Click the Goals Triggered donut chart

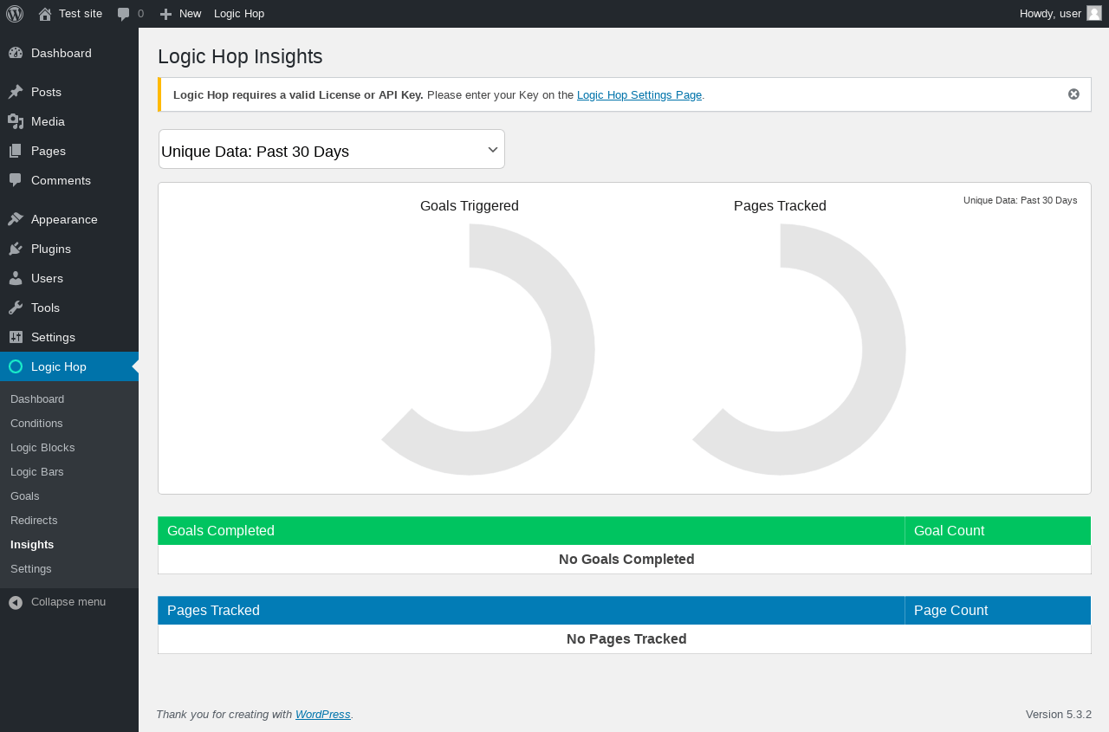[488, 349]
